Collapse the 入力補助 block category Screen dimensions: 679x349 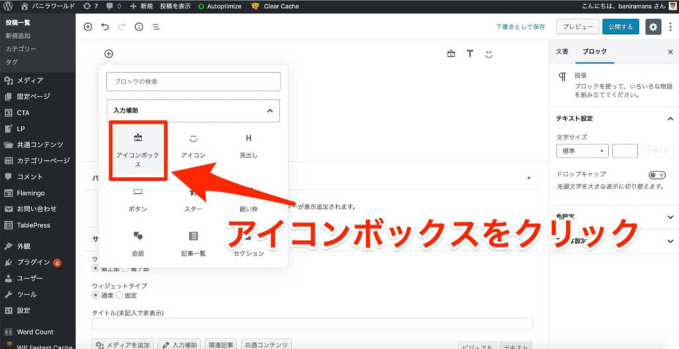pyautogui.click(x=193, y=111)
